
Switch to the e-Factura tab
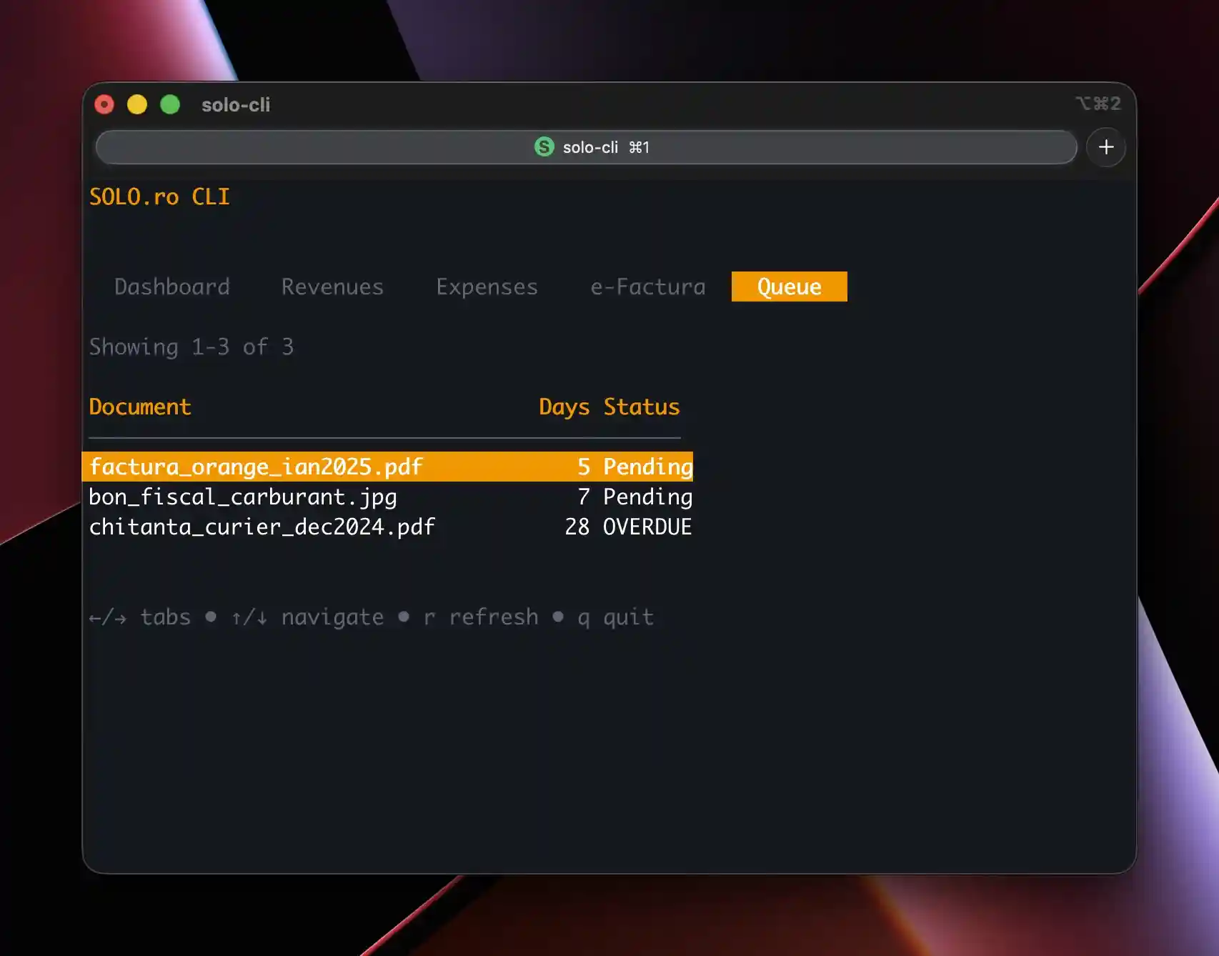click(647, 287)
